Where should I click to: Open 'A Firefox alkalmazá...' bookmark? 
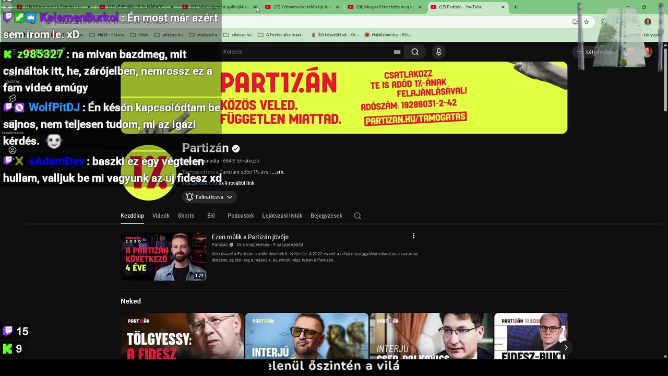281,35
